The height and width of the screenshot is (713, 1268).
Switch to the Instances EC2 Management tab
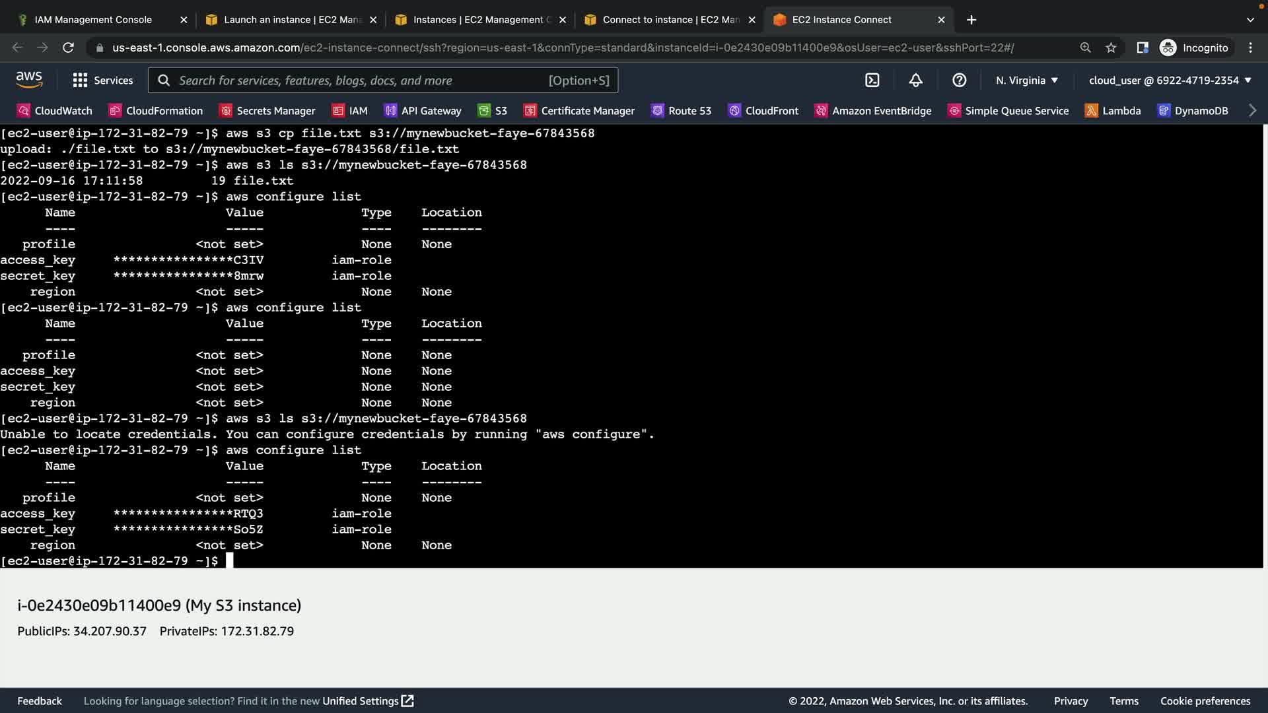[479, 20]
